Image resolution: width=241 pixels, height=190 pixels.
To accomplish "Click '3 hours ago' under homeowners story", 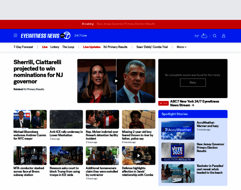I will click(x=92, y=179).
